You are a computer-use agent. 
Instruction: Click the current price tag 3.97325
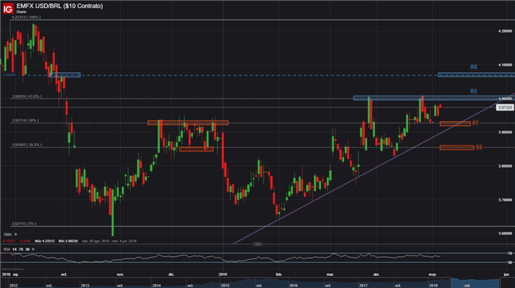(x=504, y=108)
